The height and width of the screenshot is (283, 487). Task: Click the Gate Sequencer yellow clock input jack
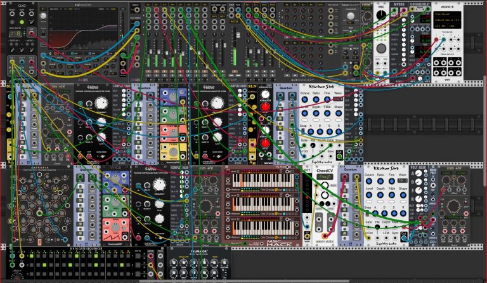click(22, 256)
